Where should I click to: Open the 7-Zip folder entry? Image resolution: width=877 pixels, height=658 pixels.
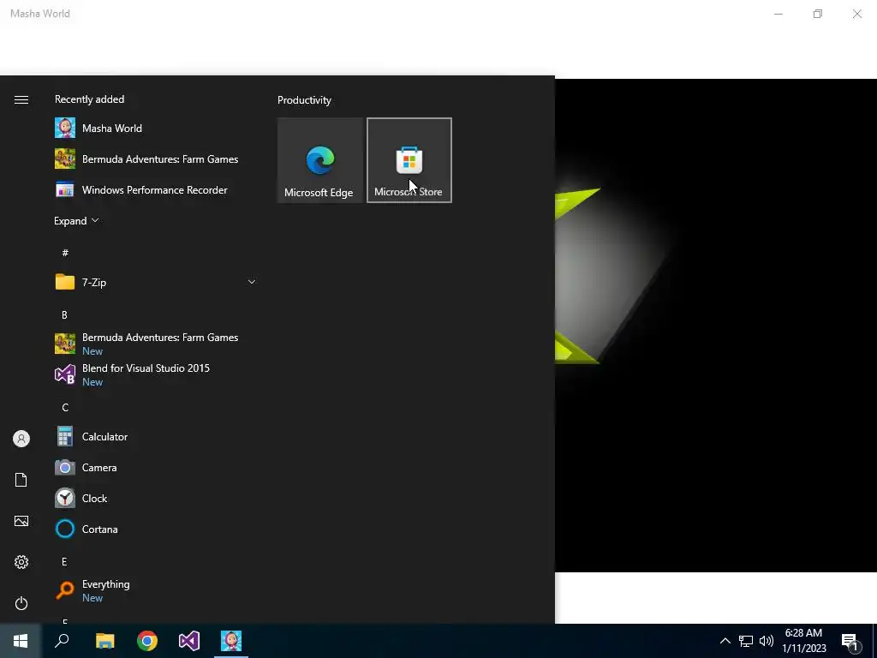pos(156,282)
